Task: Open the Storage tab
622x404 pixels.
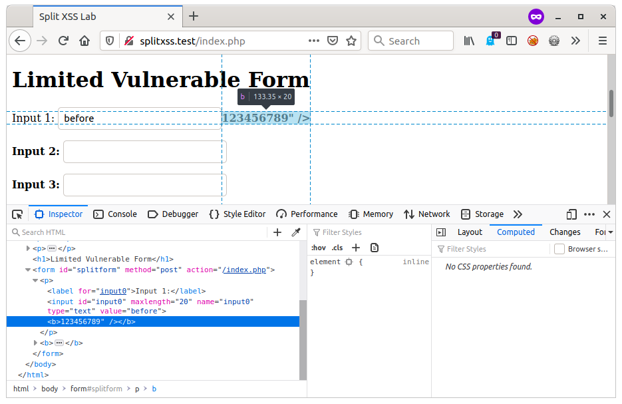Action: [x=482, y=214]
